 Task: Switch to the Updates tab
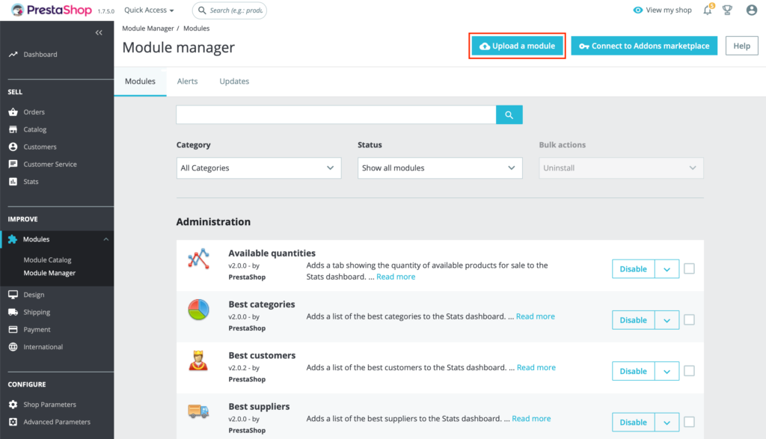click(234, 82)
